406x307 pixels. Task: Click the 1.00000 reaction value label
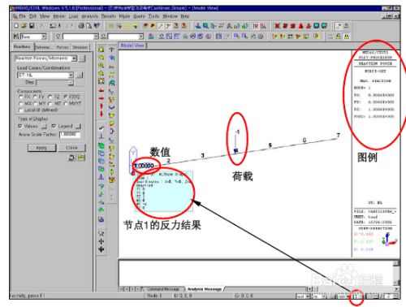145,166
